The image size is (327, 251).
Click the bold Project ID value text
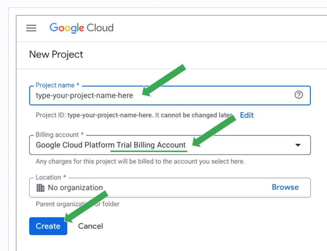tap(110, 115)
